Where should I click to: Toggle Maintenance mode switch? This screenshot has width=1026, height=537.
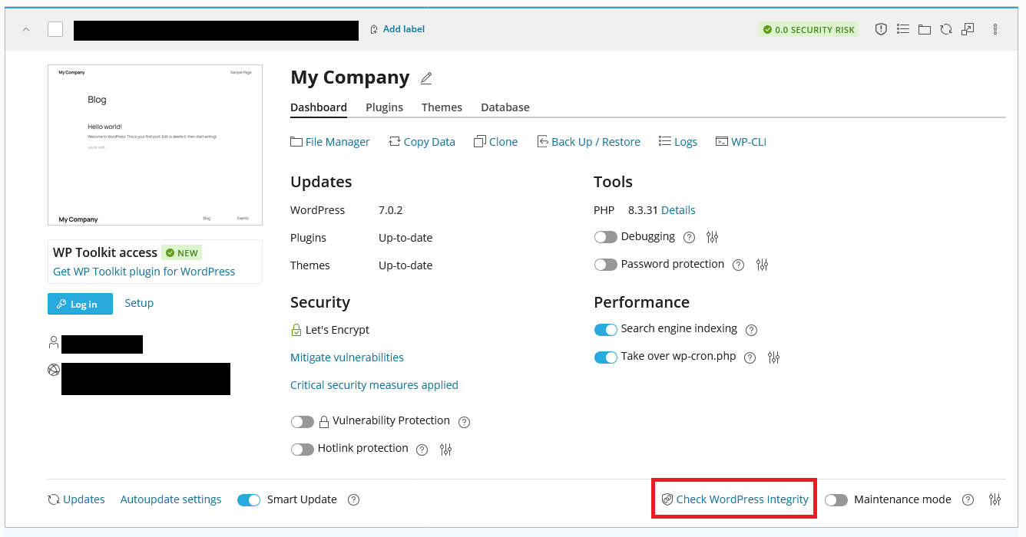[x=836, y=499]
